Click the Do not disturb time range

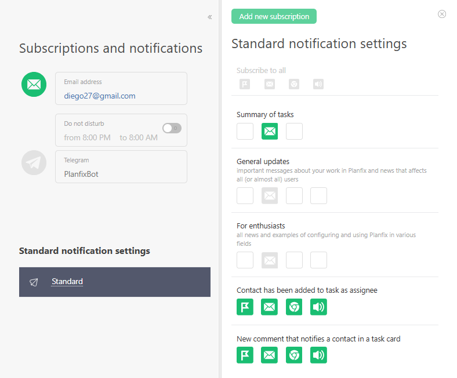[110, 138]
